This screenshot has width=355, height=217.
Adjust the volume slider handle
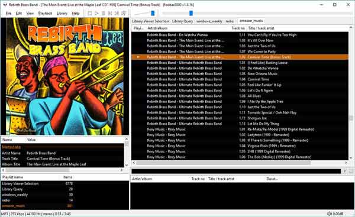pos(153,14)
